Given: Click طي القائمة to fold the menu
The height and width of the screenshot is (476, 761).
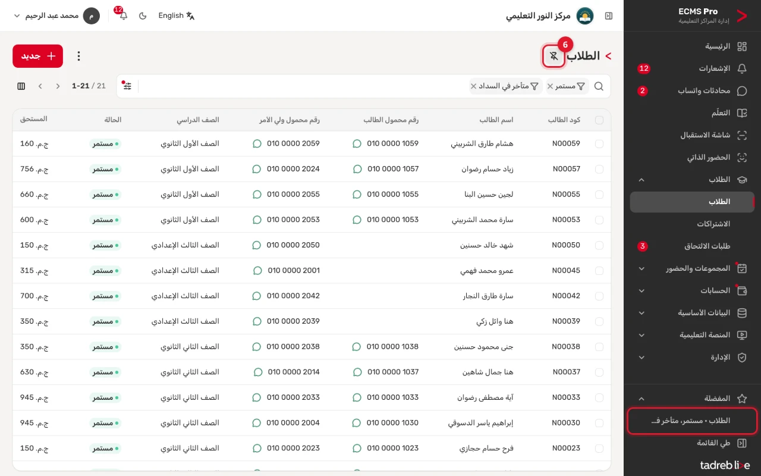Looking at the screenshot, I should pyautogui.click(x=692, y=443).
